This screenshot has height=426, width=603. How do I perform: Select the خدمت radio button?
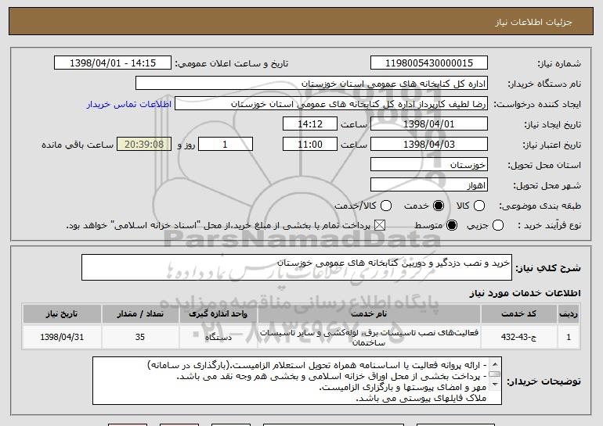coord(439,206)
